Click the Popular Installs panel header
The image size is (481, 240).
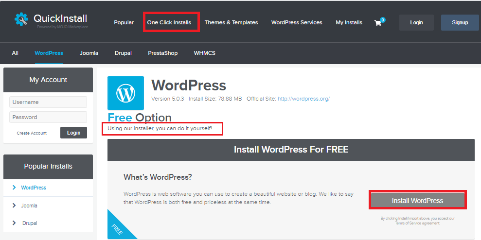48,167
